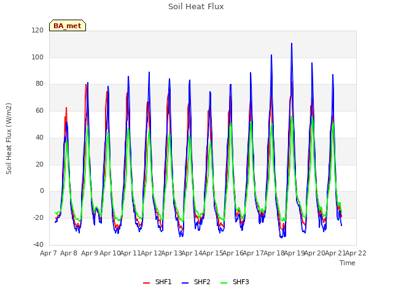Click the Apr 22 x-axis label

tap(356, 253)
